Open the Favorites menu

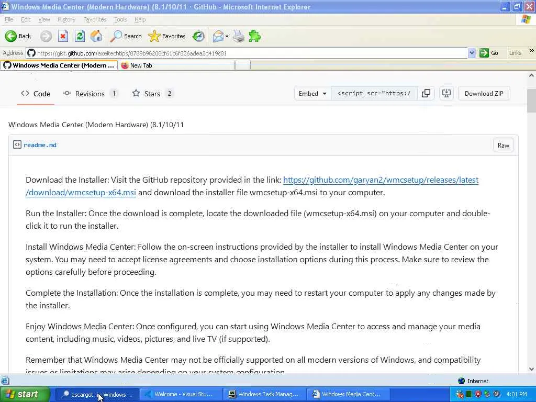95,19
